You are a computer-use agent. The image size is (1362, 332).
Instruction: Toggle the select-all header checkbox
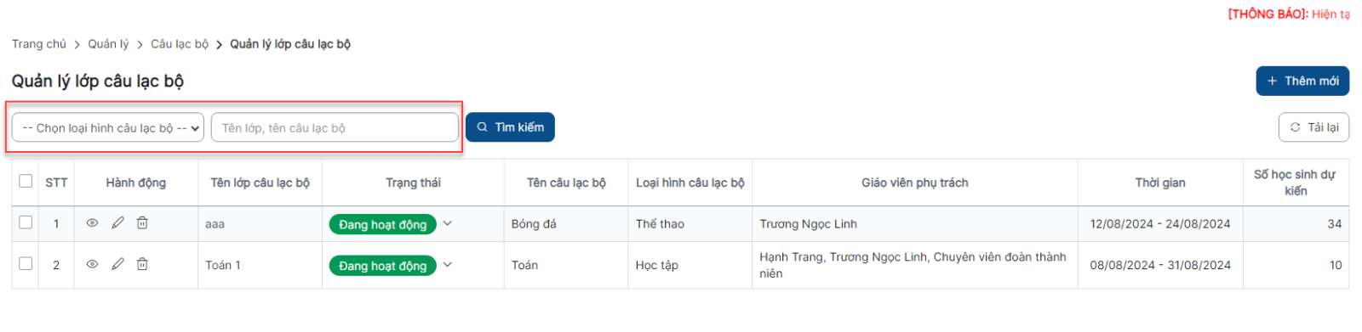click(26, 181)
